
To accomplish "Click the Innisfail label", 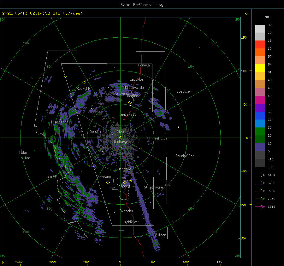I will (x=127, y=114).
